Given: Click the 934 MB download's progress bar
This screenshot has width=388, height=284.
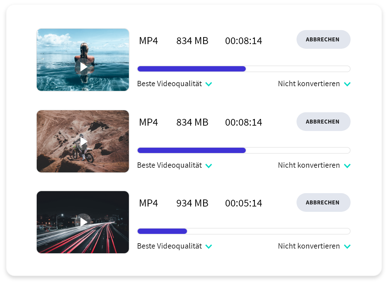Looking at the screenshot, I should point(244,231).
